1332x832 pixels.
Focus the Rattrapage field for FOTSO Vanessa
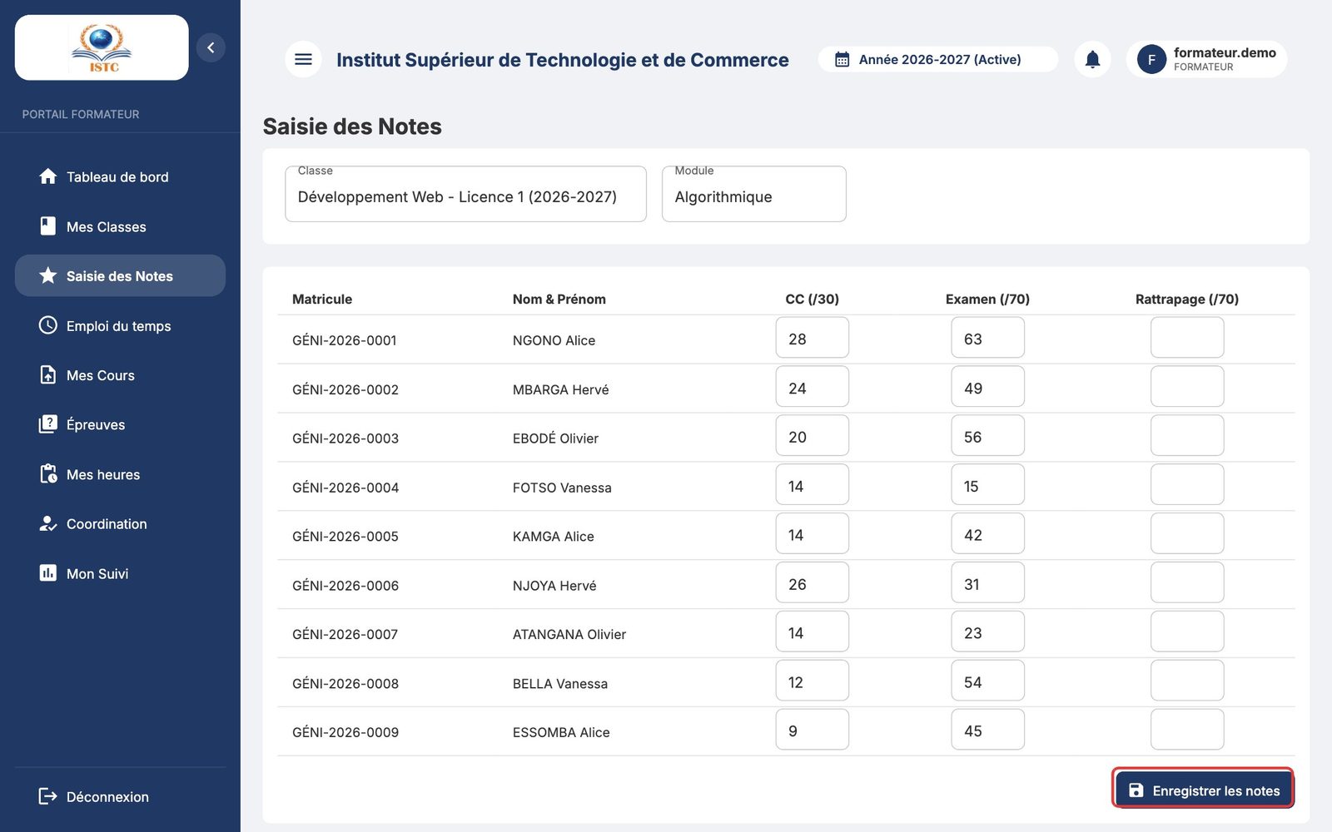point(1187,485)
